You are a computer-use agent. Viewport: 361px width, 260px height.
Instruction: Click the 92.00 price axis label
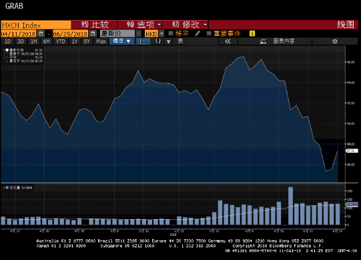click(350, 103)
